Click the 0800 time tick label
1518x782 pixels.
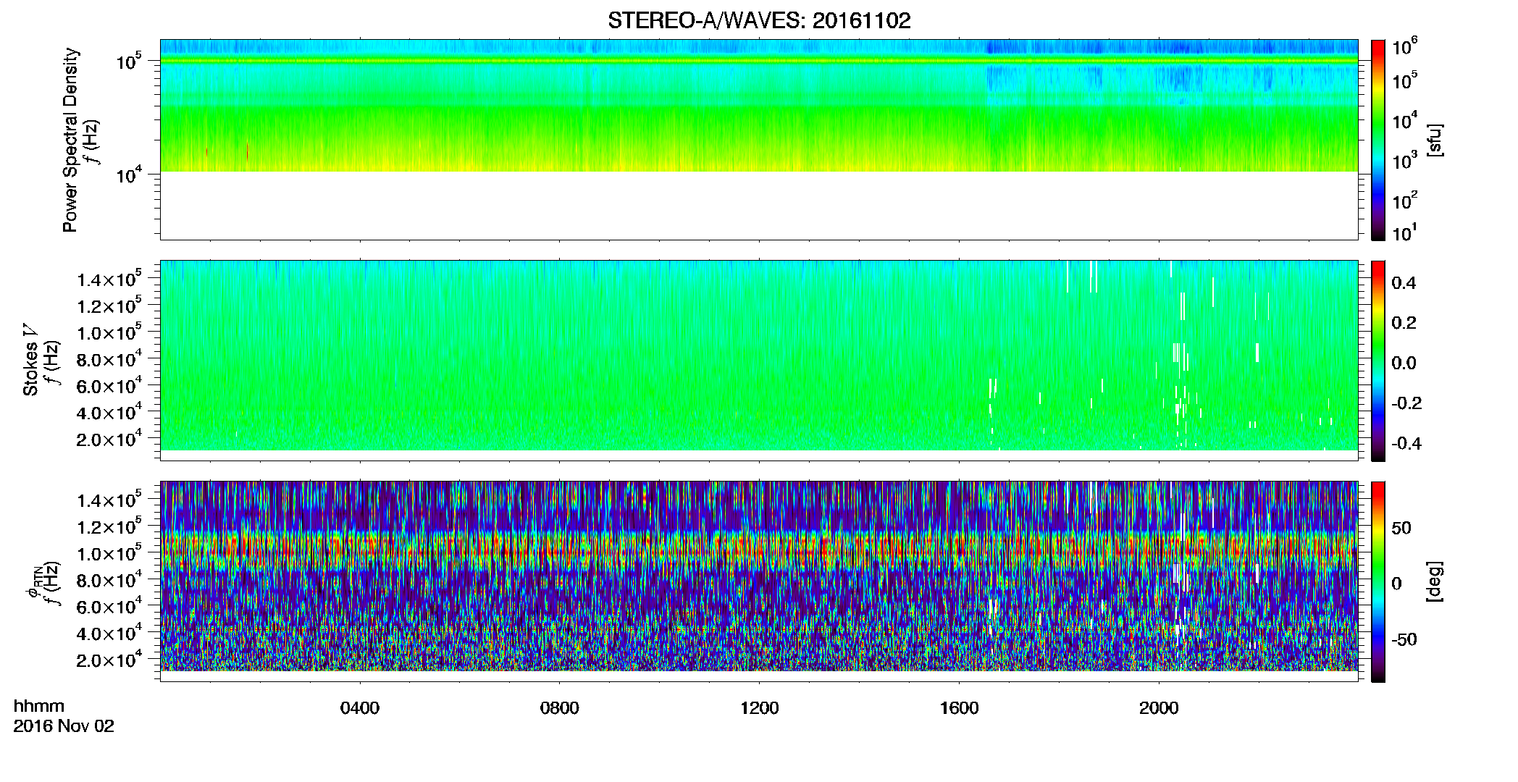click(560, 708)
